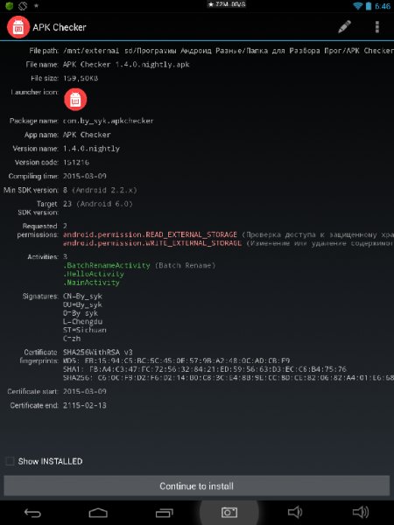Enable the Show INSTALLED checkbox
Screen dimensions: 394x525
tap(10, 461)
